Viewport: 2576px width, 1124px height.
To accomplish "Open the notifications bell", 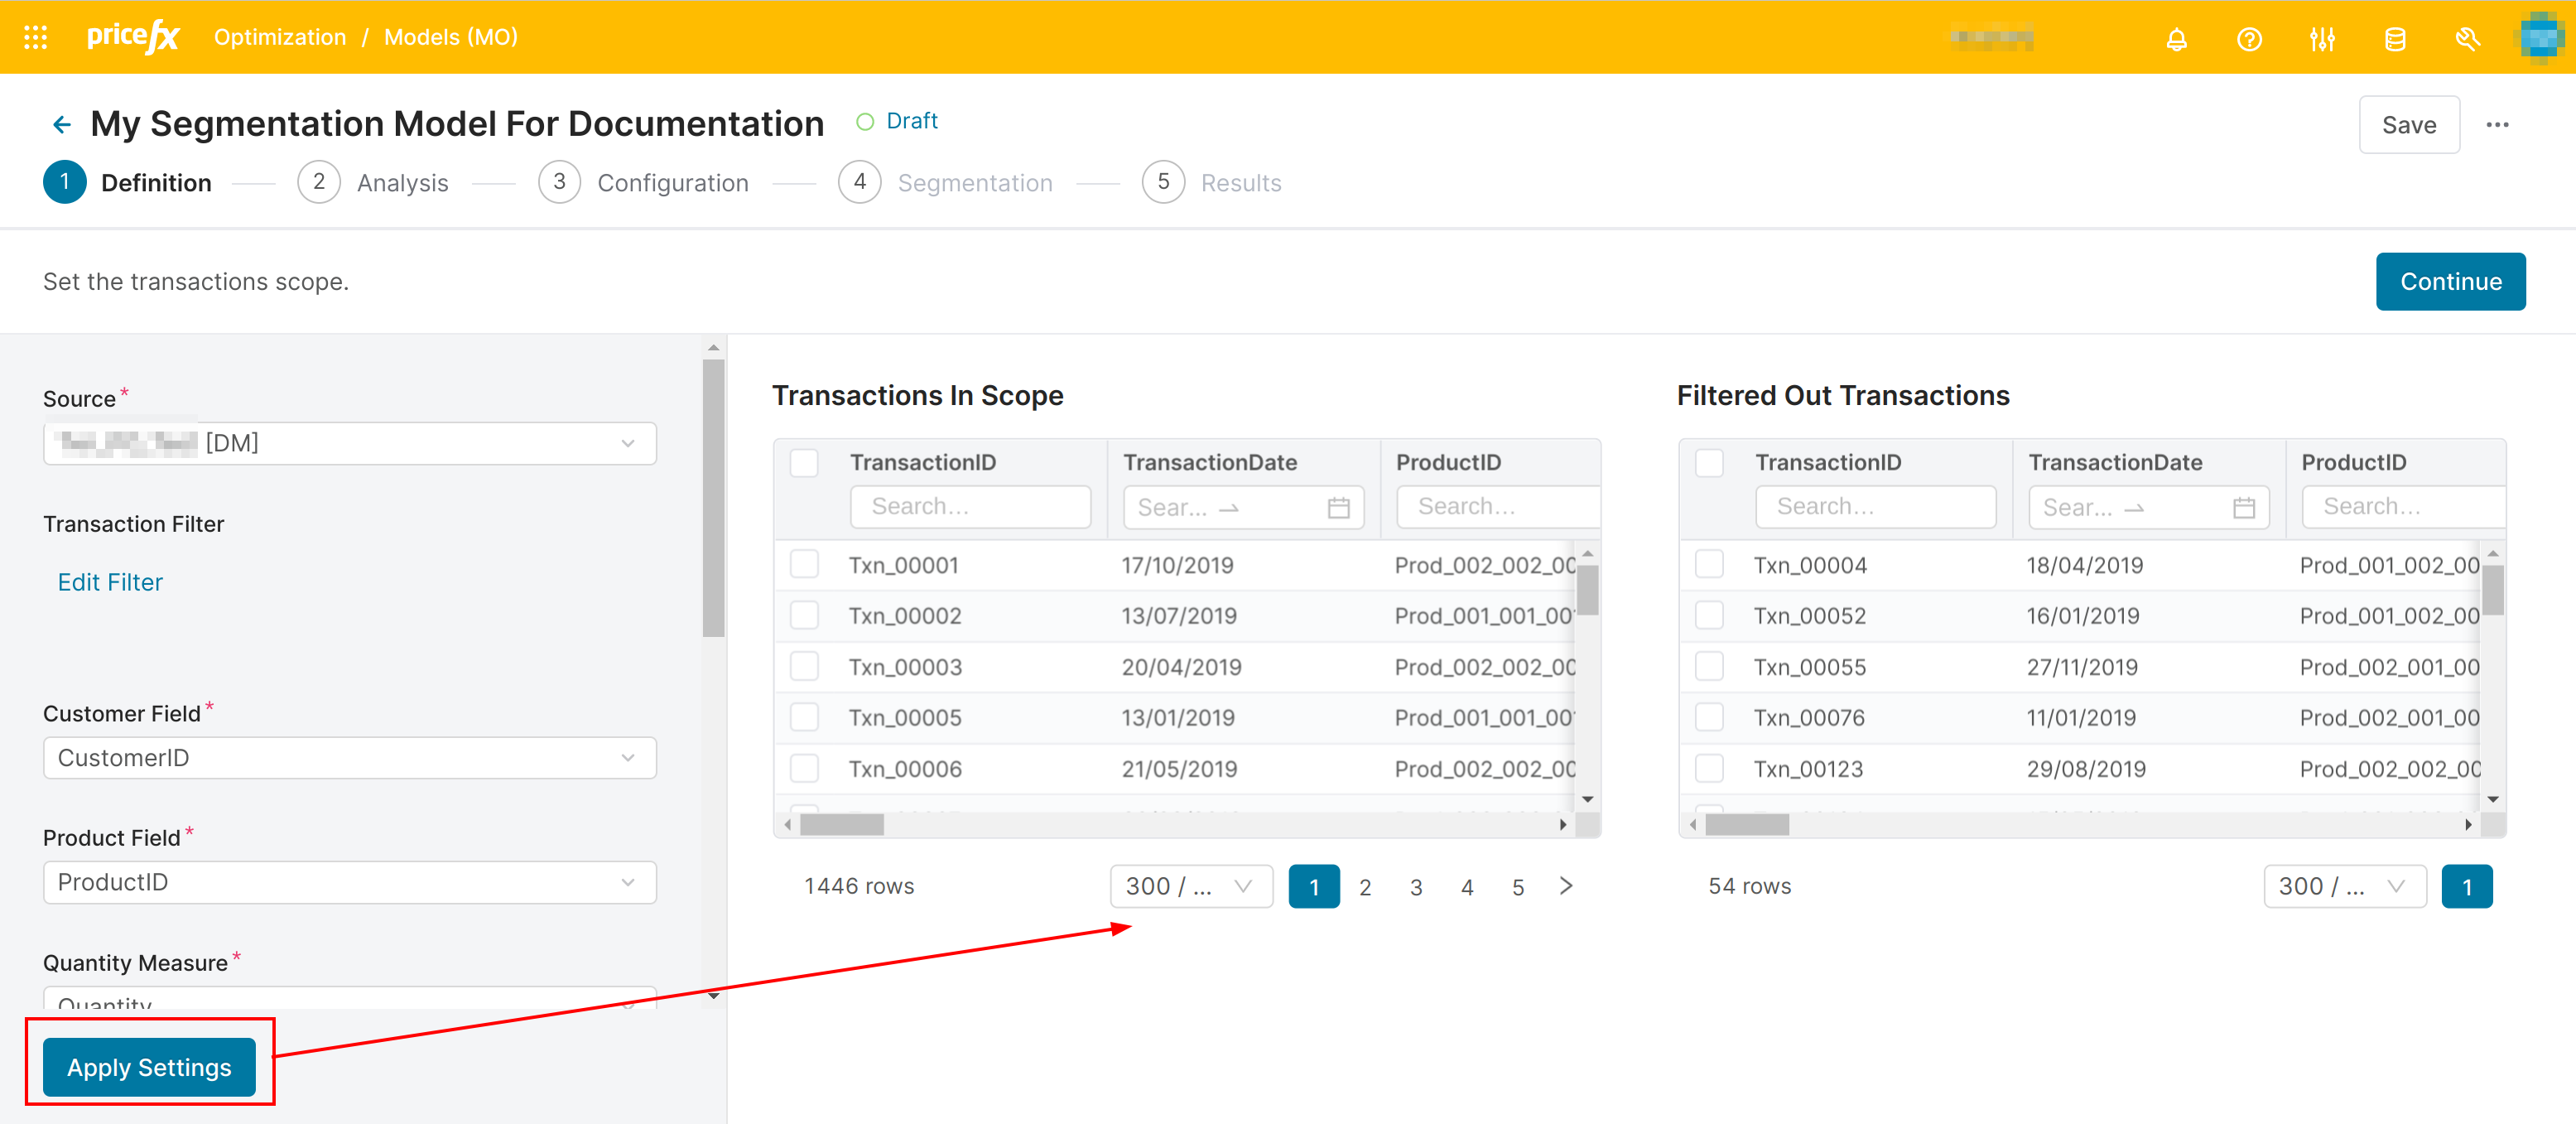I will point(2176,39).
